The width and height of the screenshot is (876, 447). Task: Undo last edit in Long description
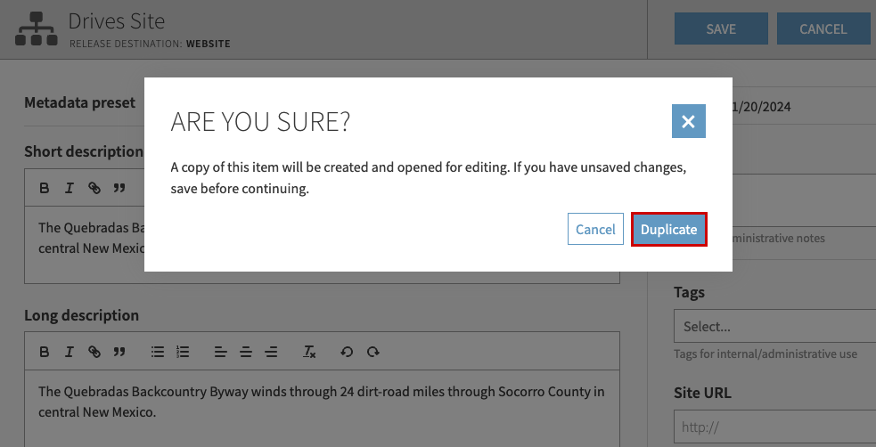347,352
